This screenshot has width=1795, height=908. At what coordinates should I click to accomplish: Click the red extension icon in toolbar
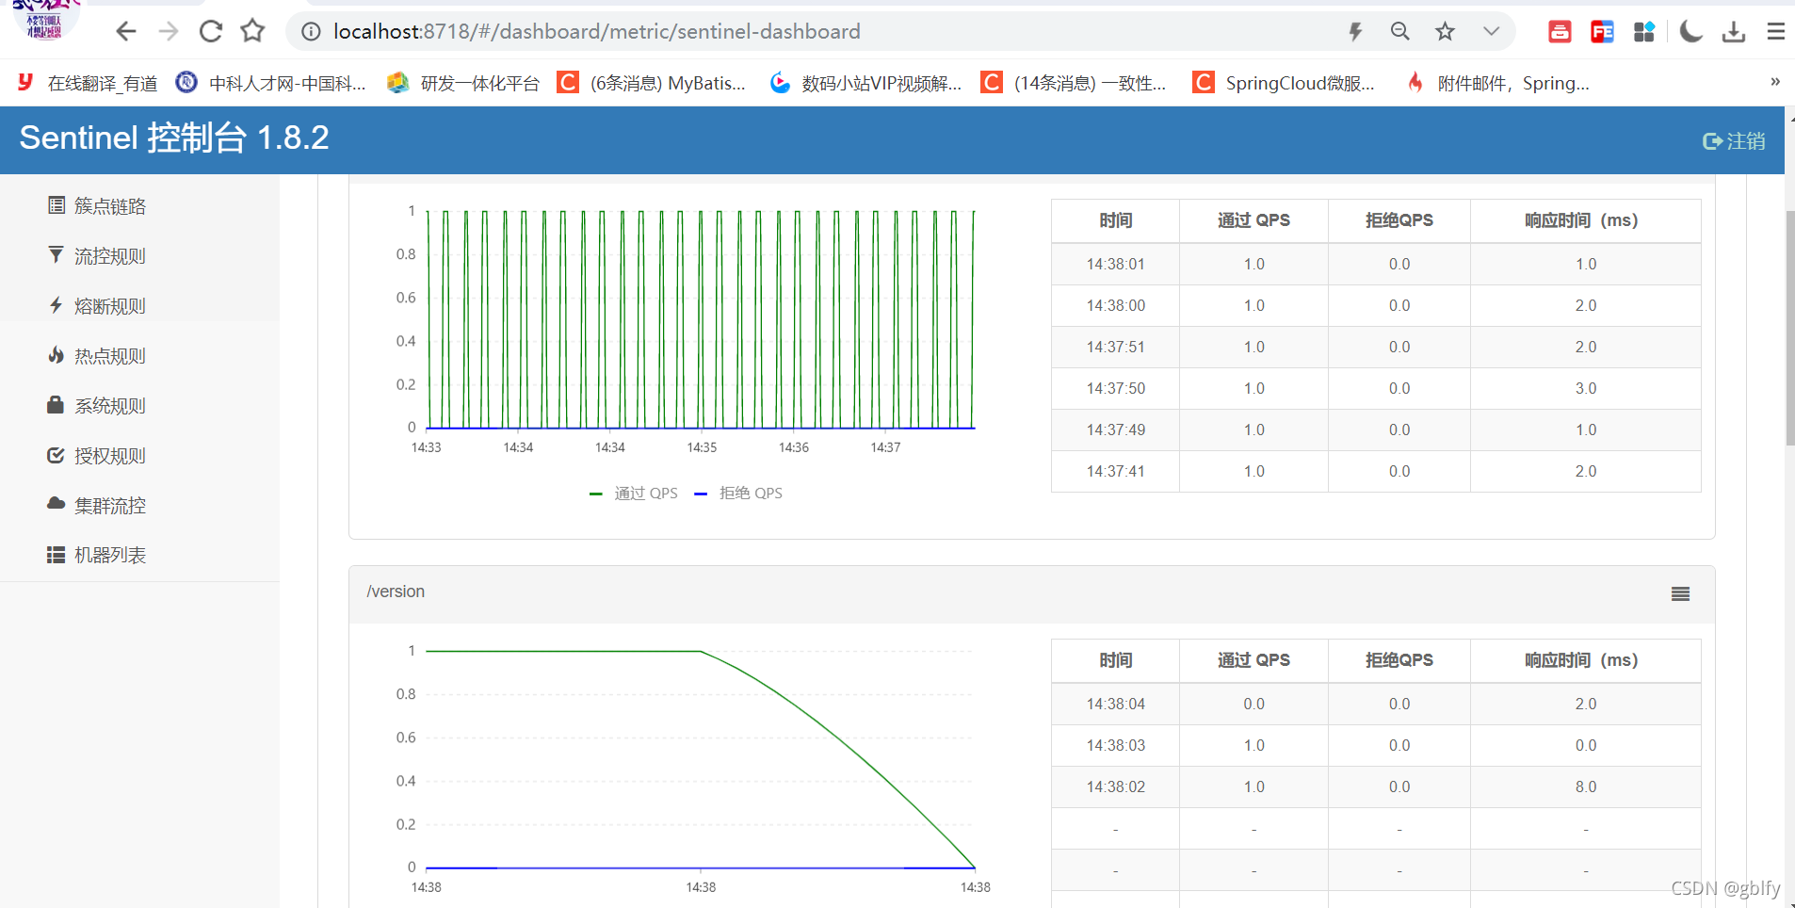1560,32
